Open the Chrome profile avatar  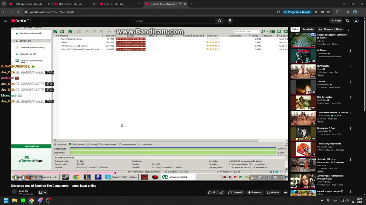tap(355, 12)
